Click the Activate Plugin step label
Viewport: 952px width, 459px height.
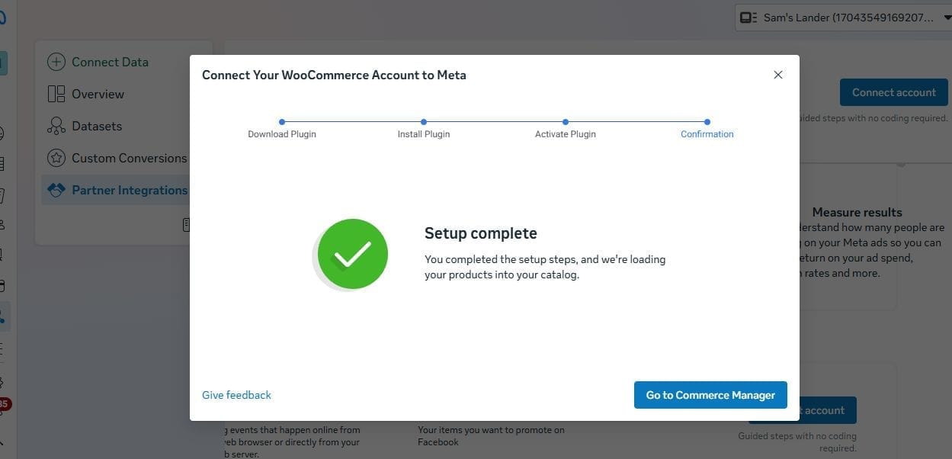point(566,134)
